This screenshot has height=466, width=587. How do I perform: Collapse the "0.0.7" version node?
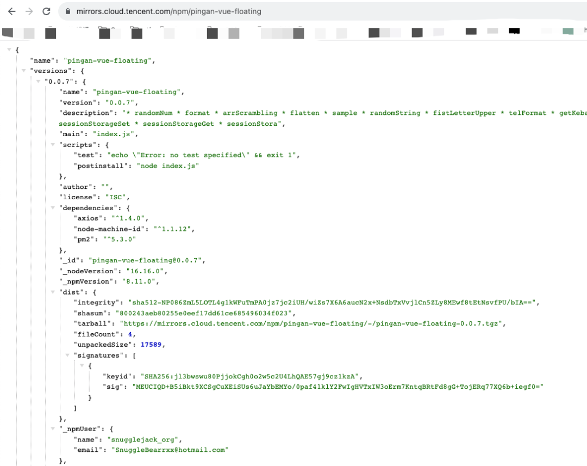[x=38, y=81]
